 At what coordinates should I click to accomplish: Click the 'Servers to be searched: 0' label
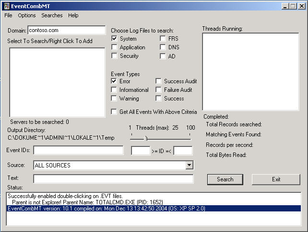point(39,122)
